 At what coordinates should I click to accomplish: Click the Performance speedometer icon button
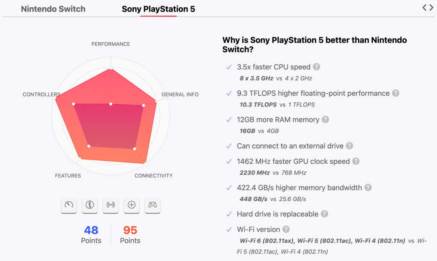coord(69,205)
